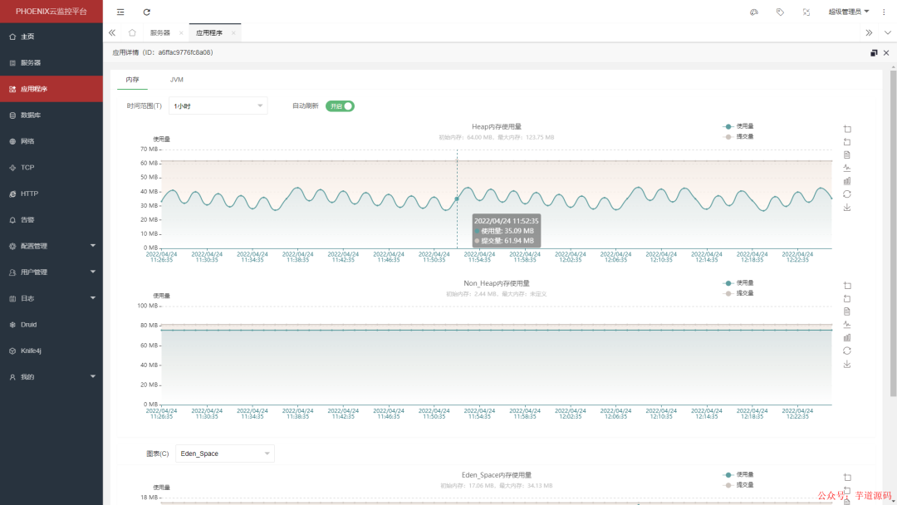This screenshot has width=897, height=505.
Task: Open 主页 in the sidebar
Action: (x=51, y=37)
